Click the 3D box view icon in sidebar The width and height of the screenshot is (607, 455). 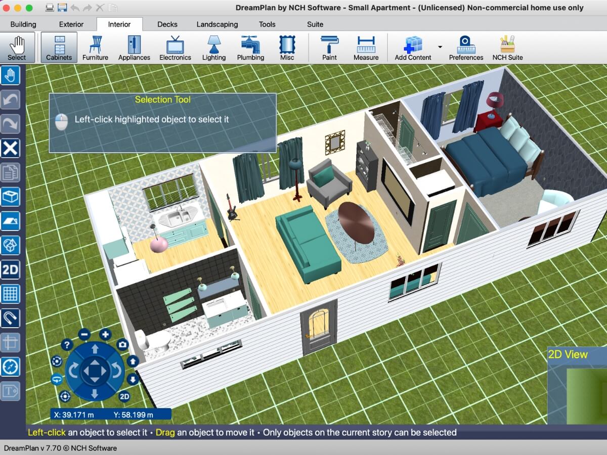pyautogui.click(x=11, y=197)
